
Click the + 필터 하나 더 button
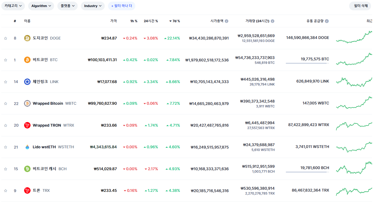(122, 6)
